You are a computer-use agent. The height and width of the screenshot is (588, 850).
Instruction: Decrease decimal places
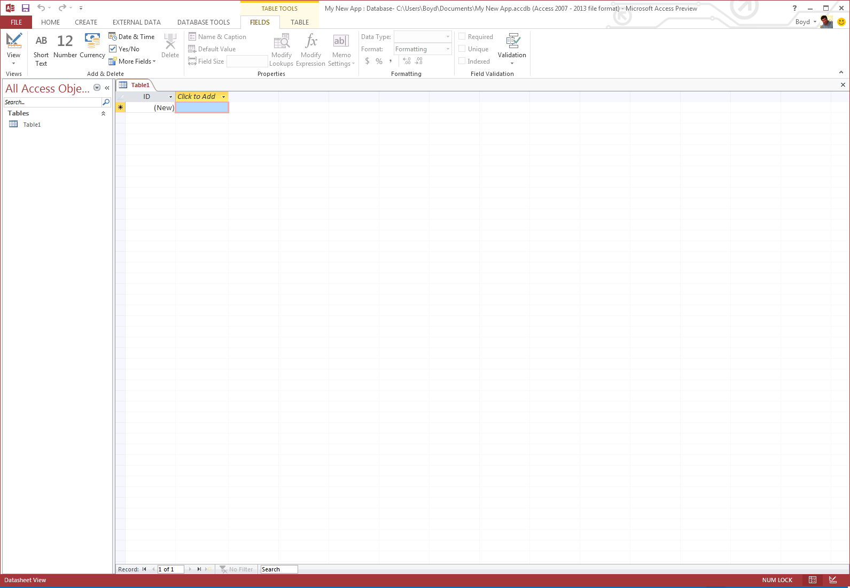click(418, 61)
